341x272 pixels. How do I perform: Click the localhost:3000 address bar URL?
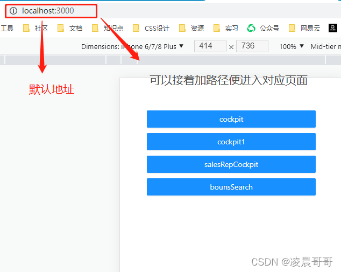48,11
